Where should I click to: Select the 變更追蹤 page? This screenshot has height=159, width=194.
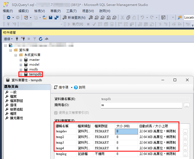[x=16, y=109]
